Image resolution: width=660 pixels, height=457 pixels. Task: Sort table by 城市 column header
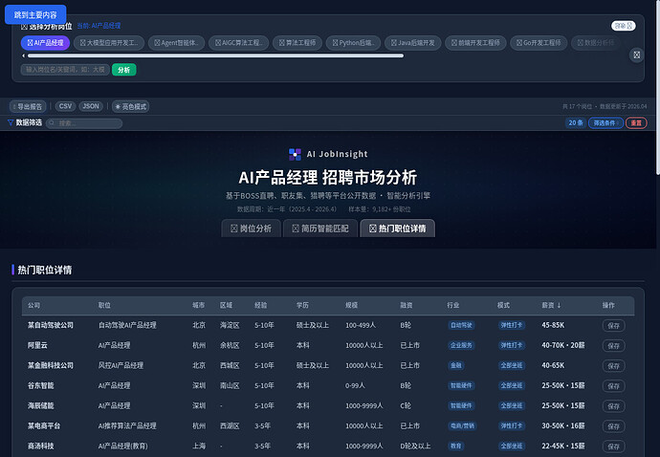[x=199, y=305]
